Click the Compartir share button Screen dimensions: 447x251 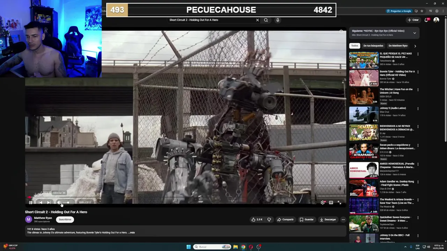[285, 220]
